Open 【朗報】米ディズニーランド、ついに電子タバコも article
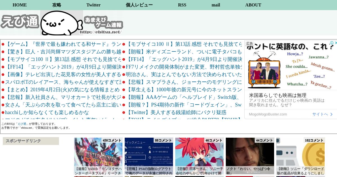The image size is (337, 177). pos(184,52)
